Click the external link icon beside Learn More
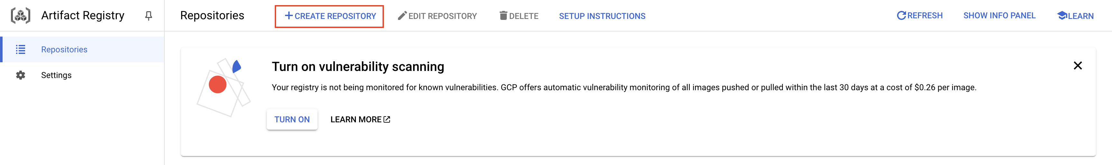The image size is (1112, 165). point(387,119)
